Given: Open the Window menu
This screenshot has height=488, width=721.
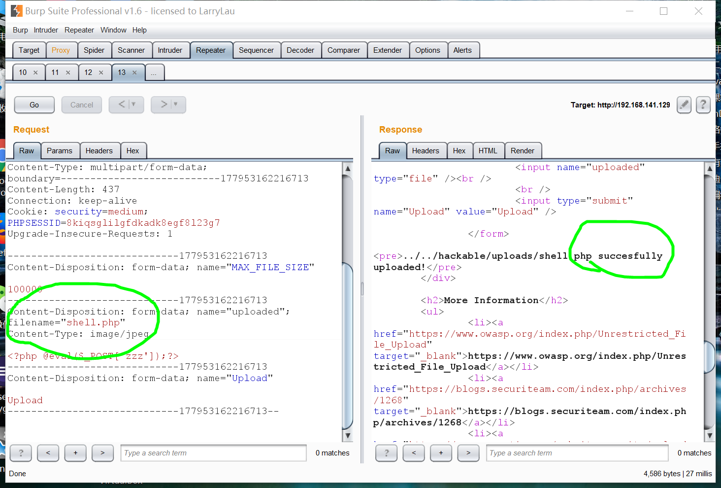Looking at the screenshot, I should (x=113, y=30).
